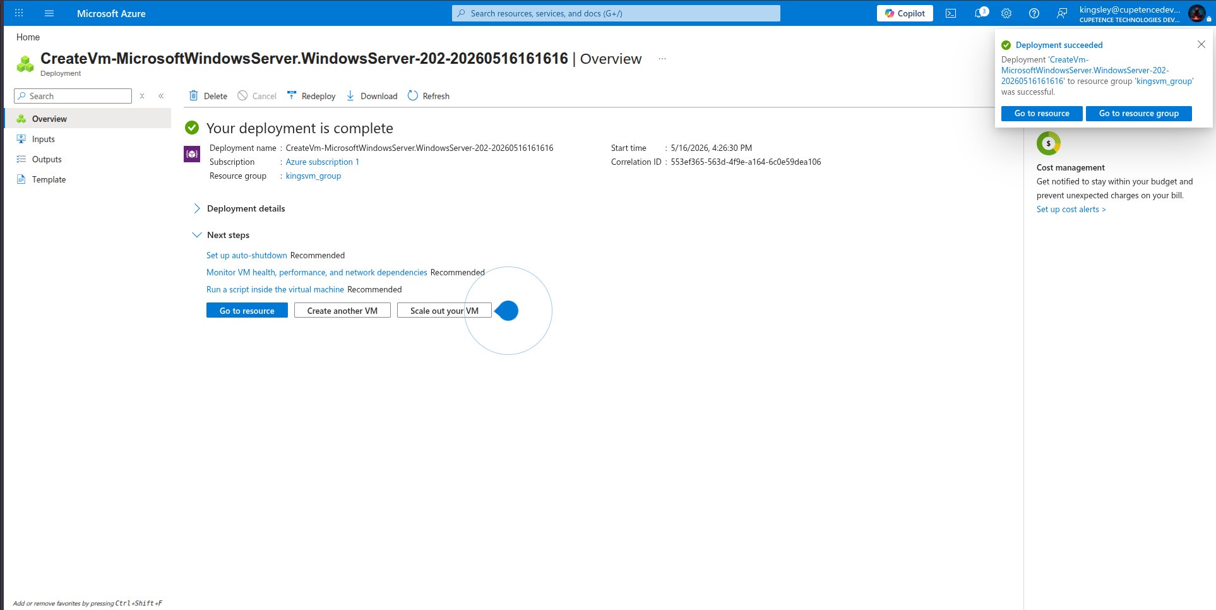The image size is (1216, 610).
Task: Click the Microsoft Azure brand link
Action: coord(111,13)
